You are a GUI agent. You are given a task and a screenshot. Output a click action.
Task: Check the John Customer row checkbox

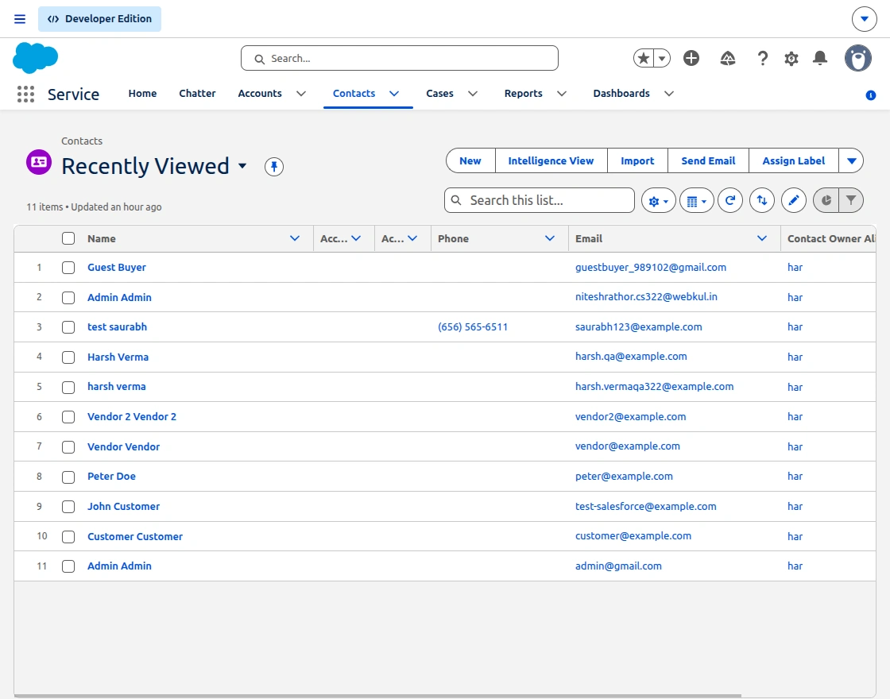(x=68, y=507)
